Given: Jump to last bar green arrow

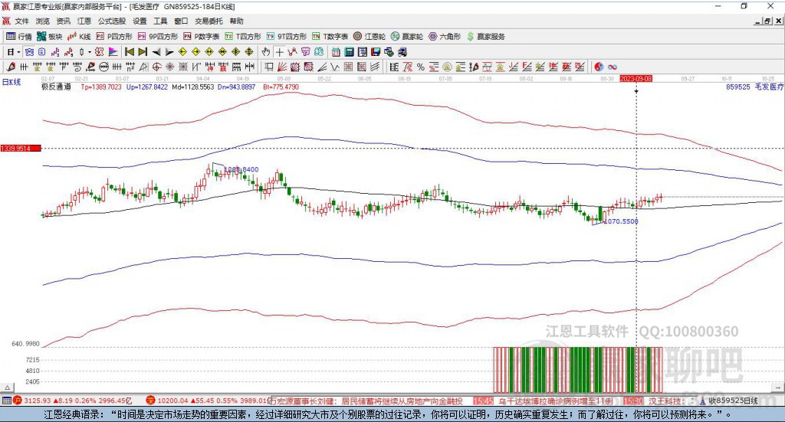Looking at the screenshot, I should (143, 52).
